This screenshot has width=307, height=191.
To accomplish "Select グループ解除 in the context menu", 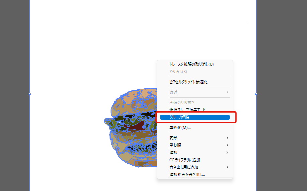I will (x=195, y=117).
